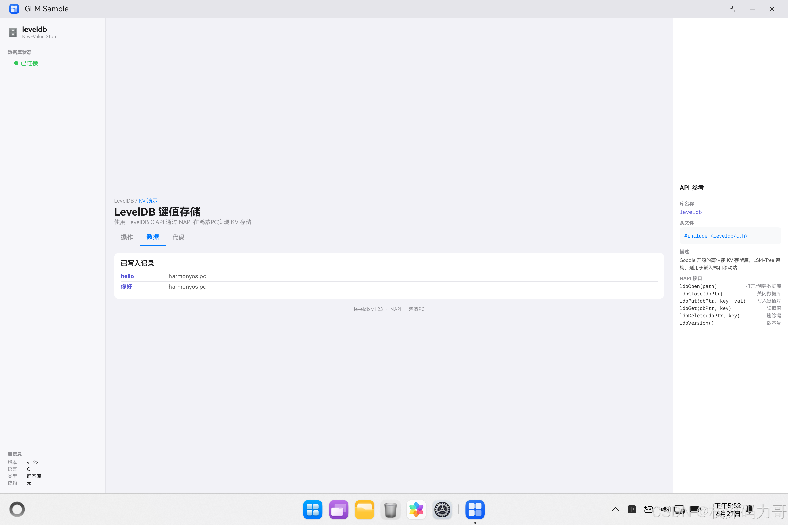Click the running GLM Sample dock icon
The width and height of the screenshot is (788, 525).
475,510
